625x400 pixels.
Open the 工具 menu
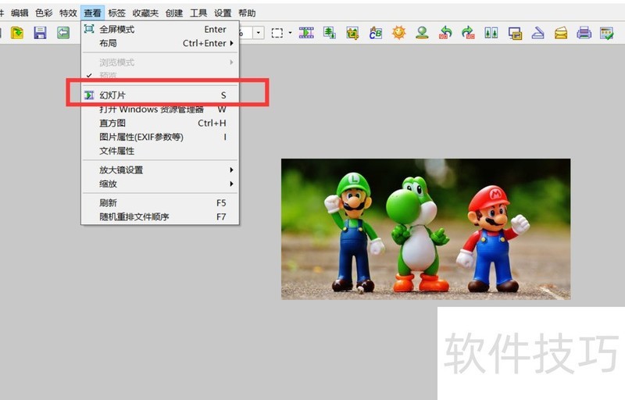tap(198, 13)
